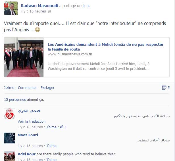The width and height of the screenshot is (175, 161).
Task: Open the Tunisian heart flag avatar
Action: 9,114
